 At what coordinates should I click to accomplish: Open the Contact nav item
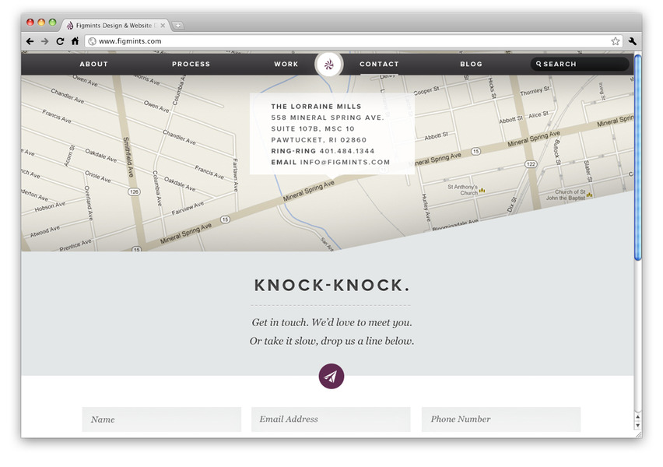(x=379, y=64)
